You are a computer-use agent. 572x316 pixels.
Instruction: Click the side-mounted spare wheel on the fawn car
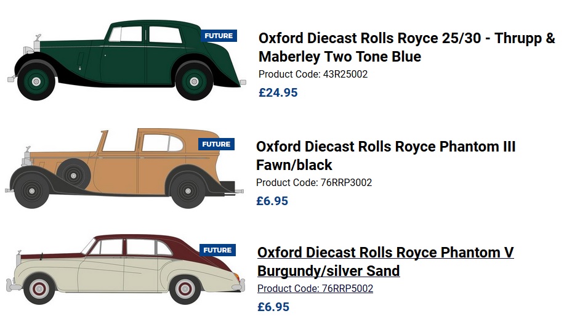tap(73, 174)
